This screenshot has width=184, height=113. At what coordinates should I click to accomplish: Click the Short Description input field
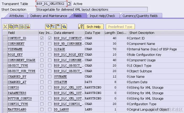click(92, 9)
